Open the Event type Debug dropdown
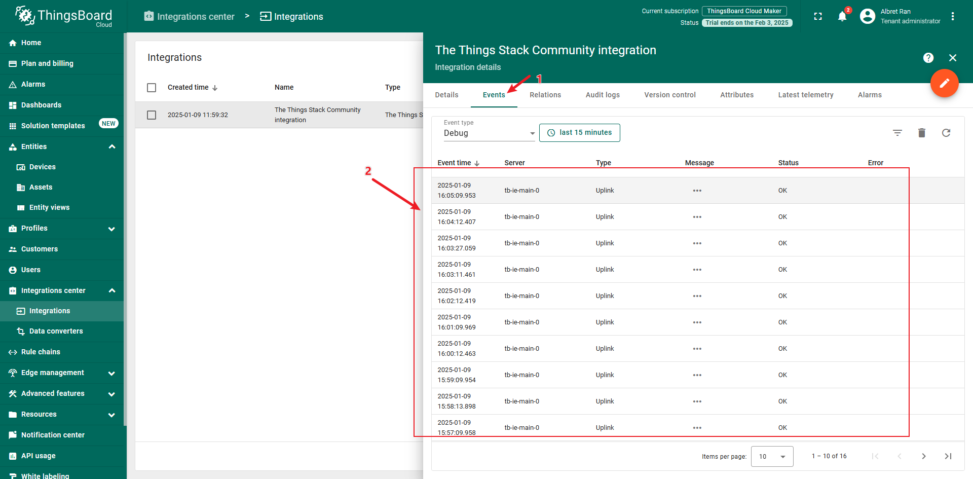 pyautogui.click(x=489, y=133)
